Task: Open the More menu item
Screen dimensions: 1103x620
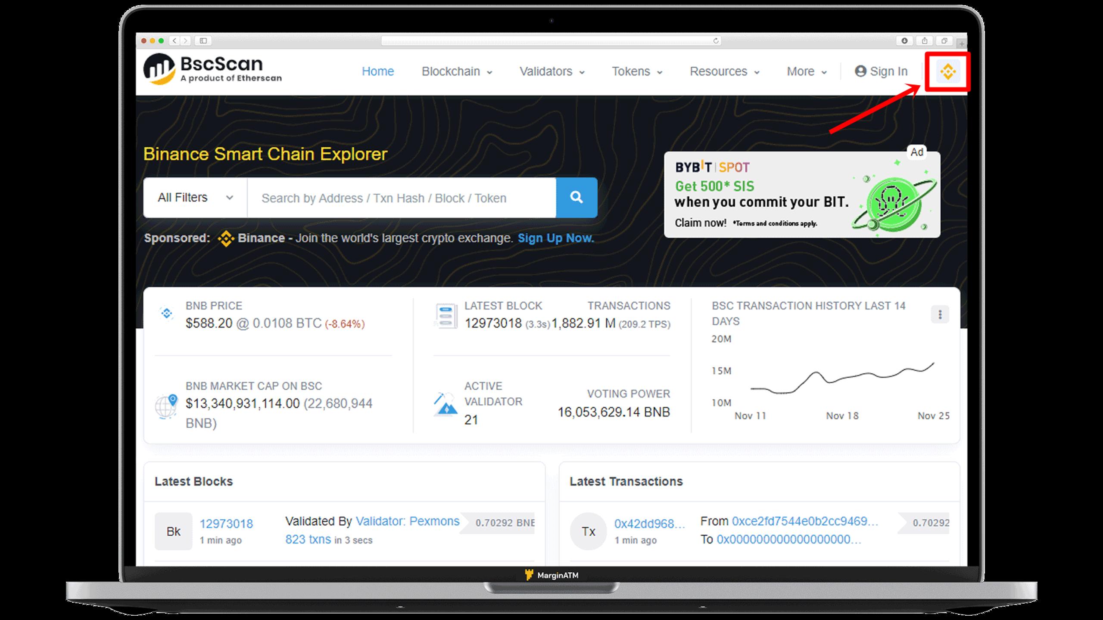Action: pos(805,71)
